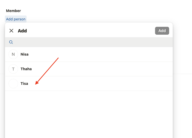Image resolution: width=192 pixels, height=138 pixels.
Task: Select Thaha by name
Action: pos(26,69)
